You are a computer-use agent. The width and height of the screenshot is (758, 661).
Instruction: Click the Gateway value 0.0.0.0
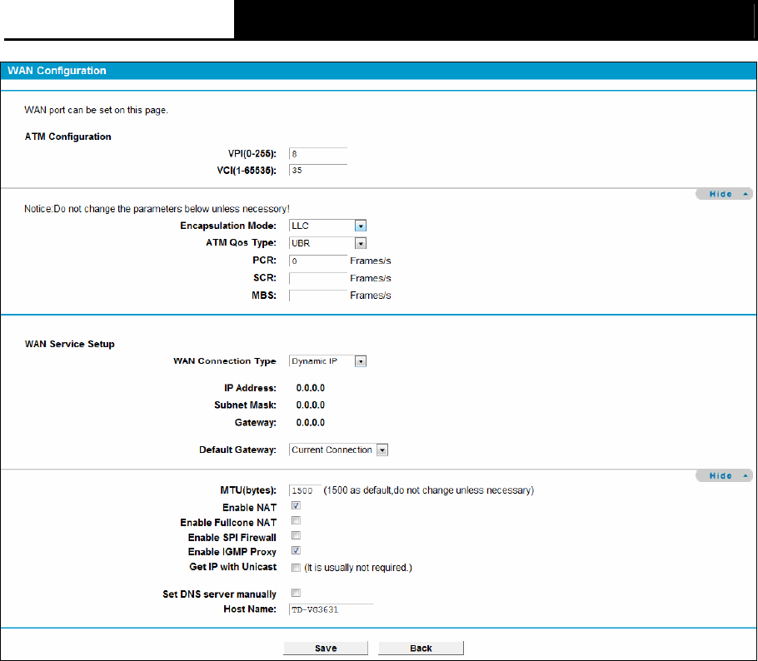(x=311, y=422)
